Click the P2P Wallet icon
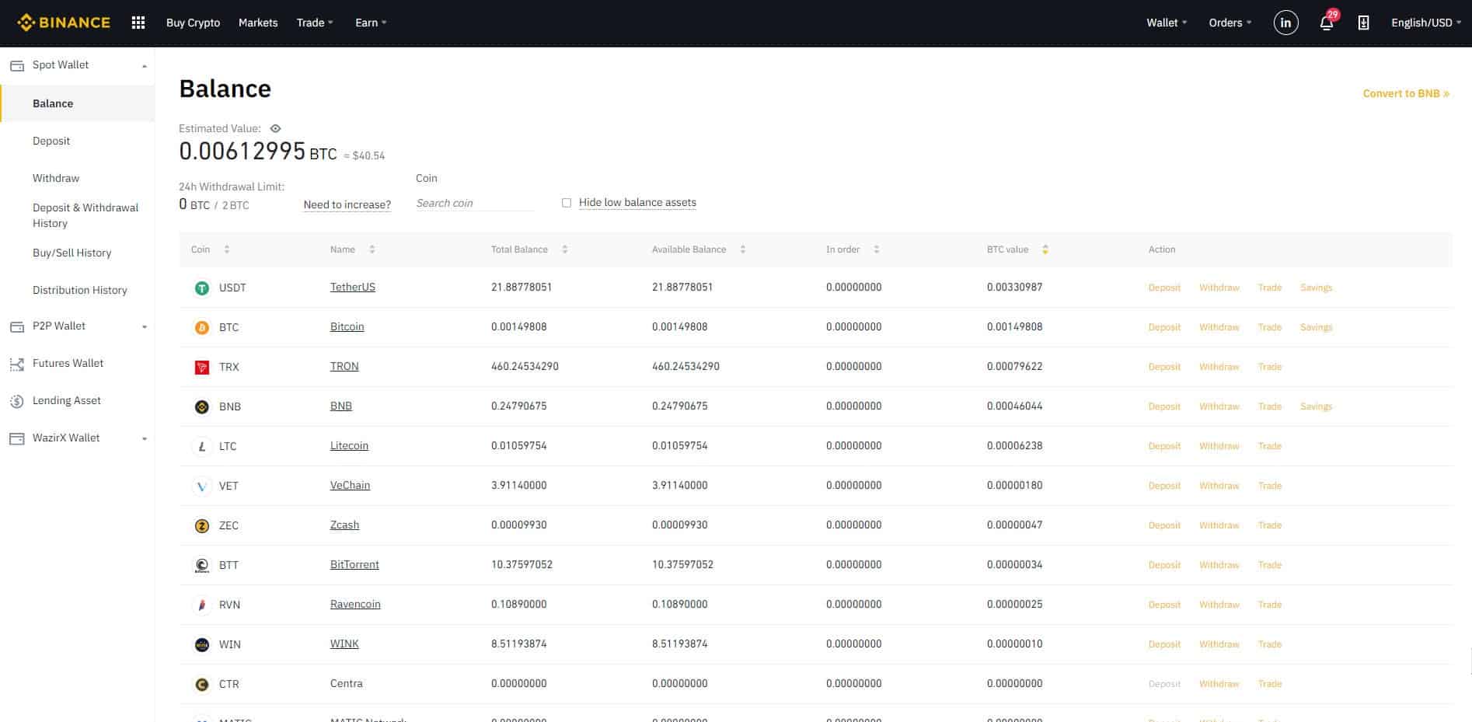The width and height of the screenshot is (1472, 722). coord(16,326)
